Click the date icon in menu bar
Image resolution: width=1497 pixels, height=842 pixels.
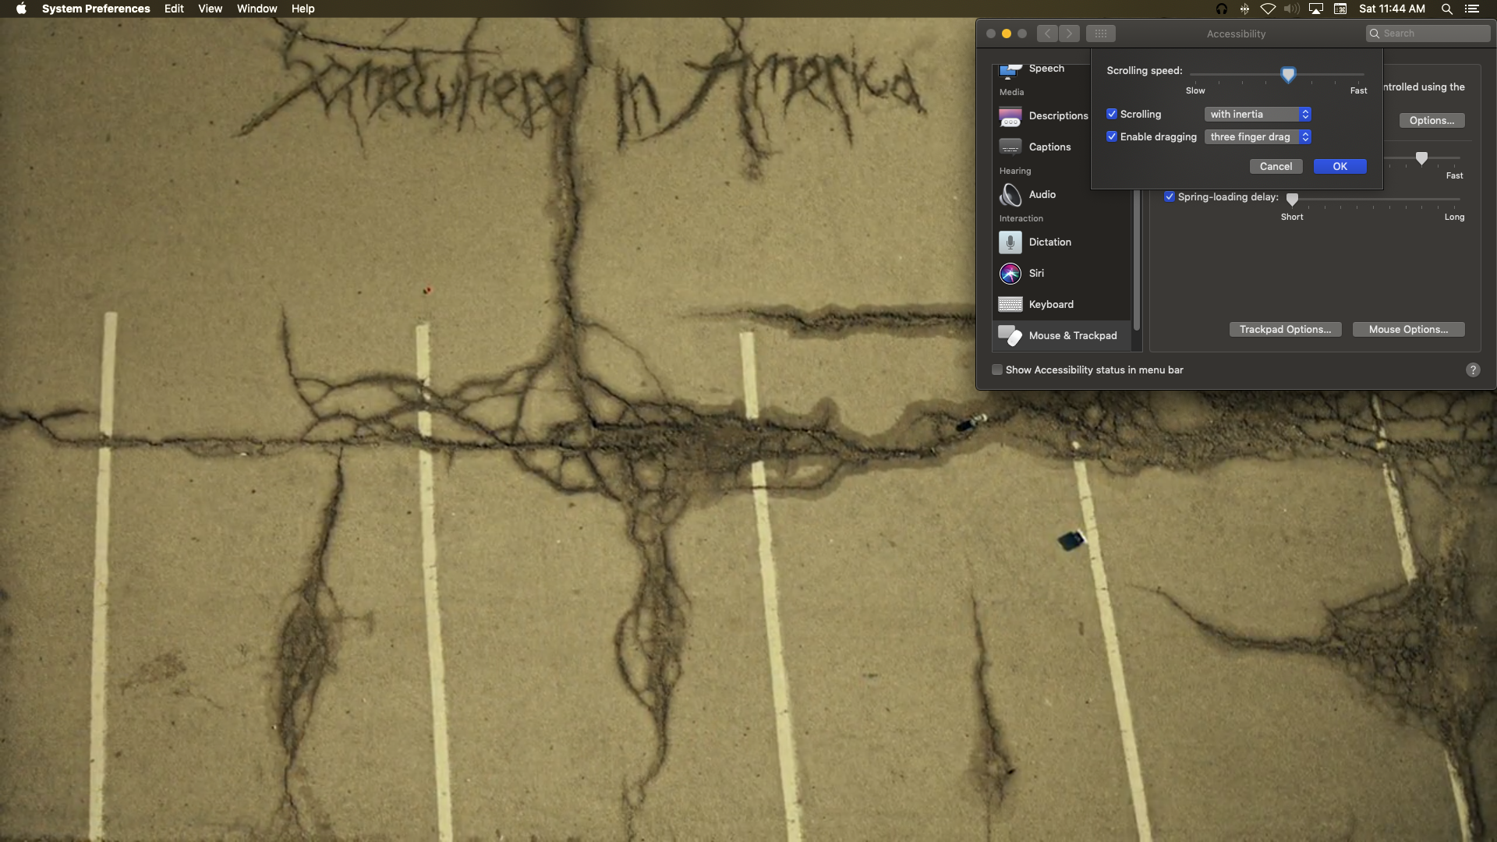(x=1340, y=9)
